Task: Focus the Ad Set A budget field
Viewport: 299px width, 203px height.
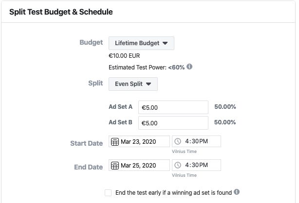Action: pos(173,107)
